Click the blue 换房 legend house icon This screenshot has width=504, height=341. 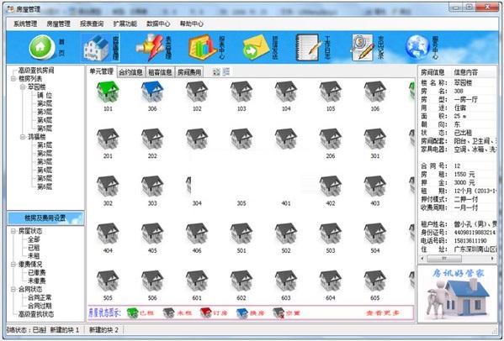[242, 312]
